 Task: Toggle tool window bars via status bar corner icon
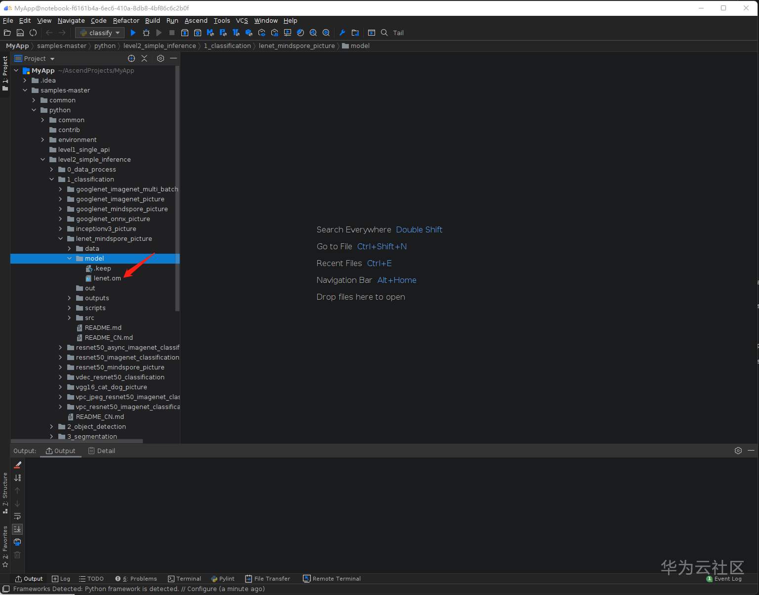click(6, 589)
